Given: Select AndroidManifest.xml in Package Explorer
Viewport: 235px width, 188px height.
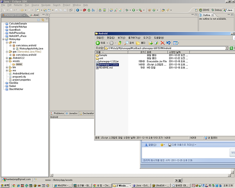Looking at the screenshot, I should [22, 74].
